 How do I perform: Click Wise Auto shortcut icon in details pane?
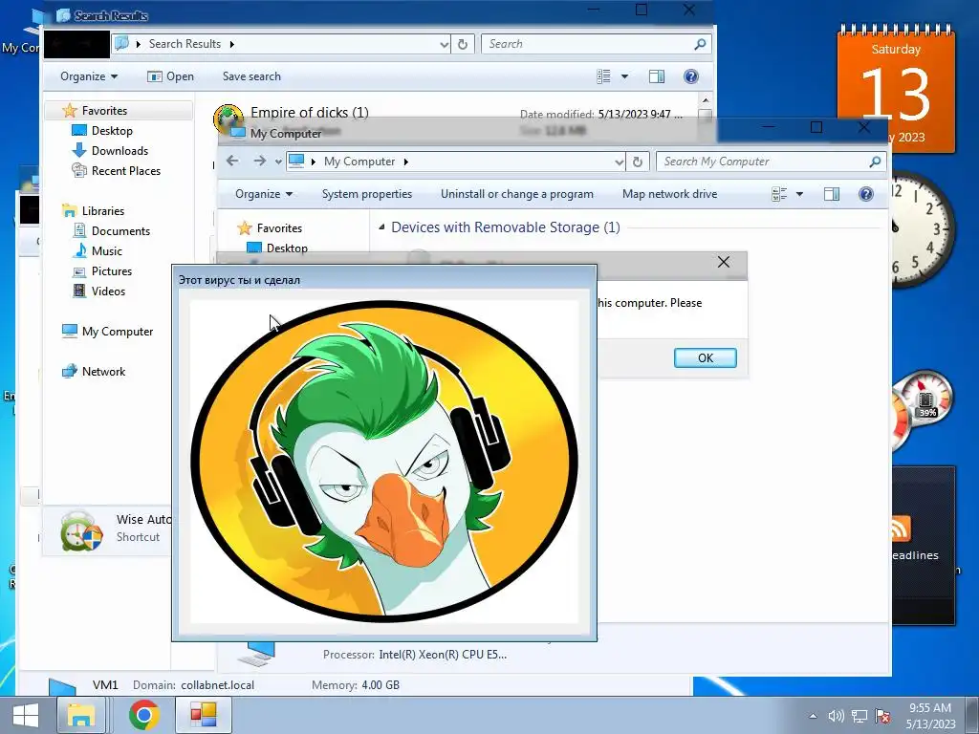coord(81,530)
